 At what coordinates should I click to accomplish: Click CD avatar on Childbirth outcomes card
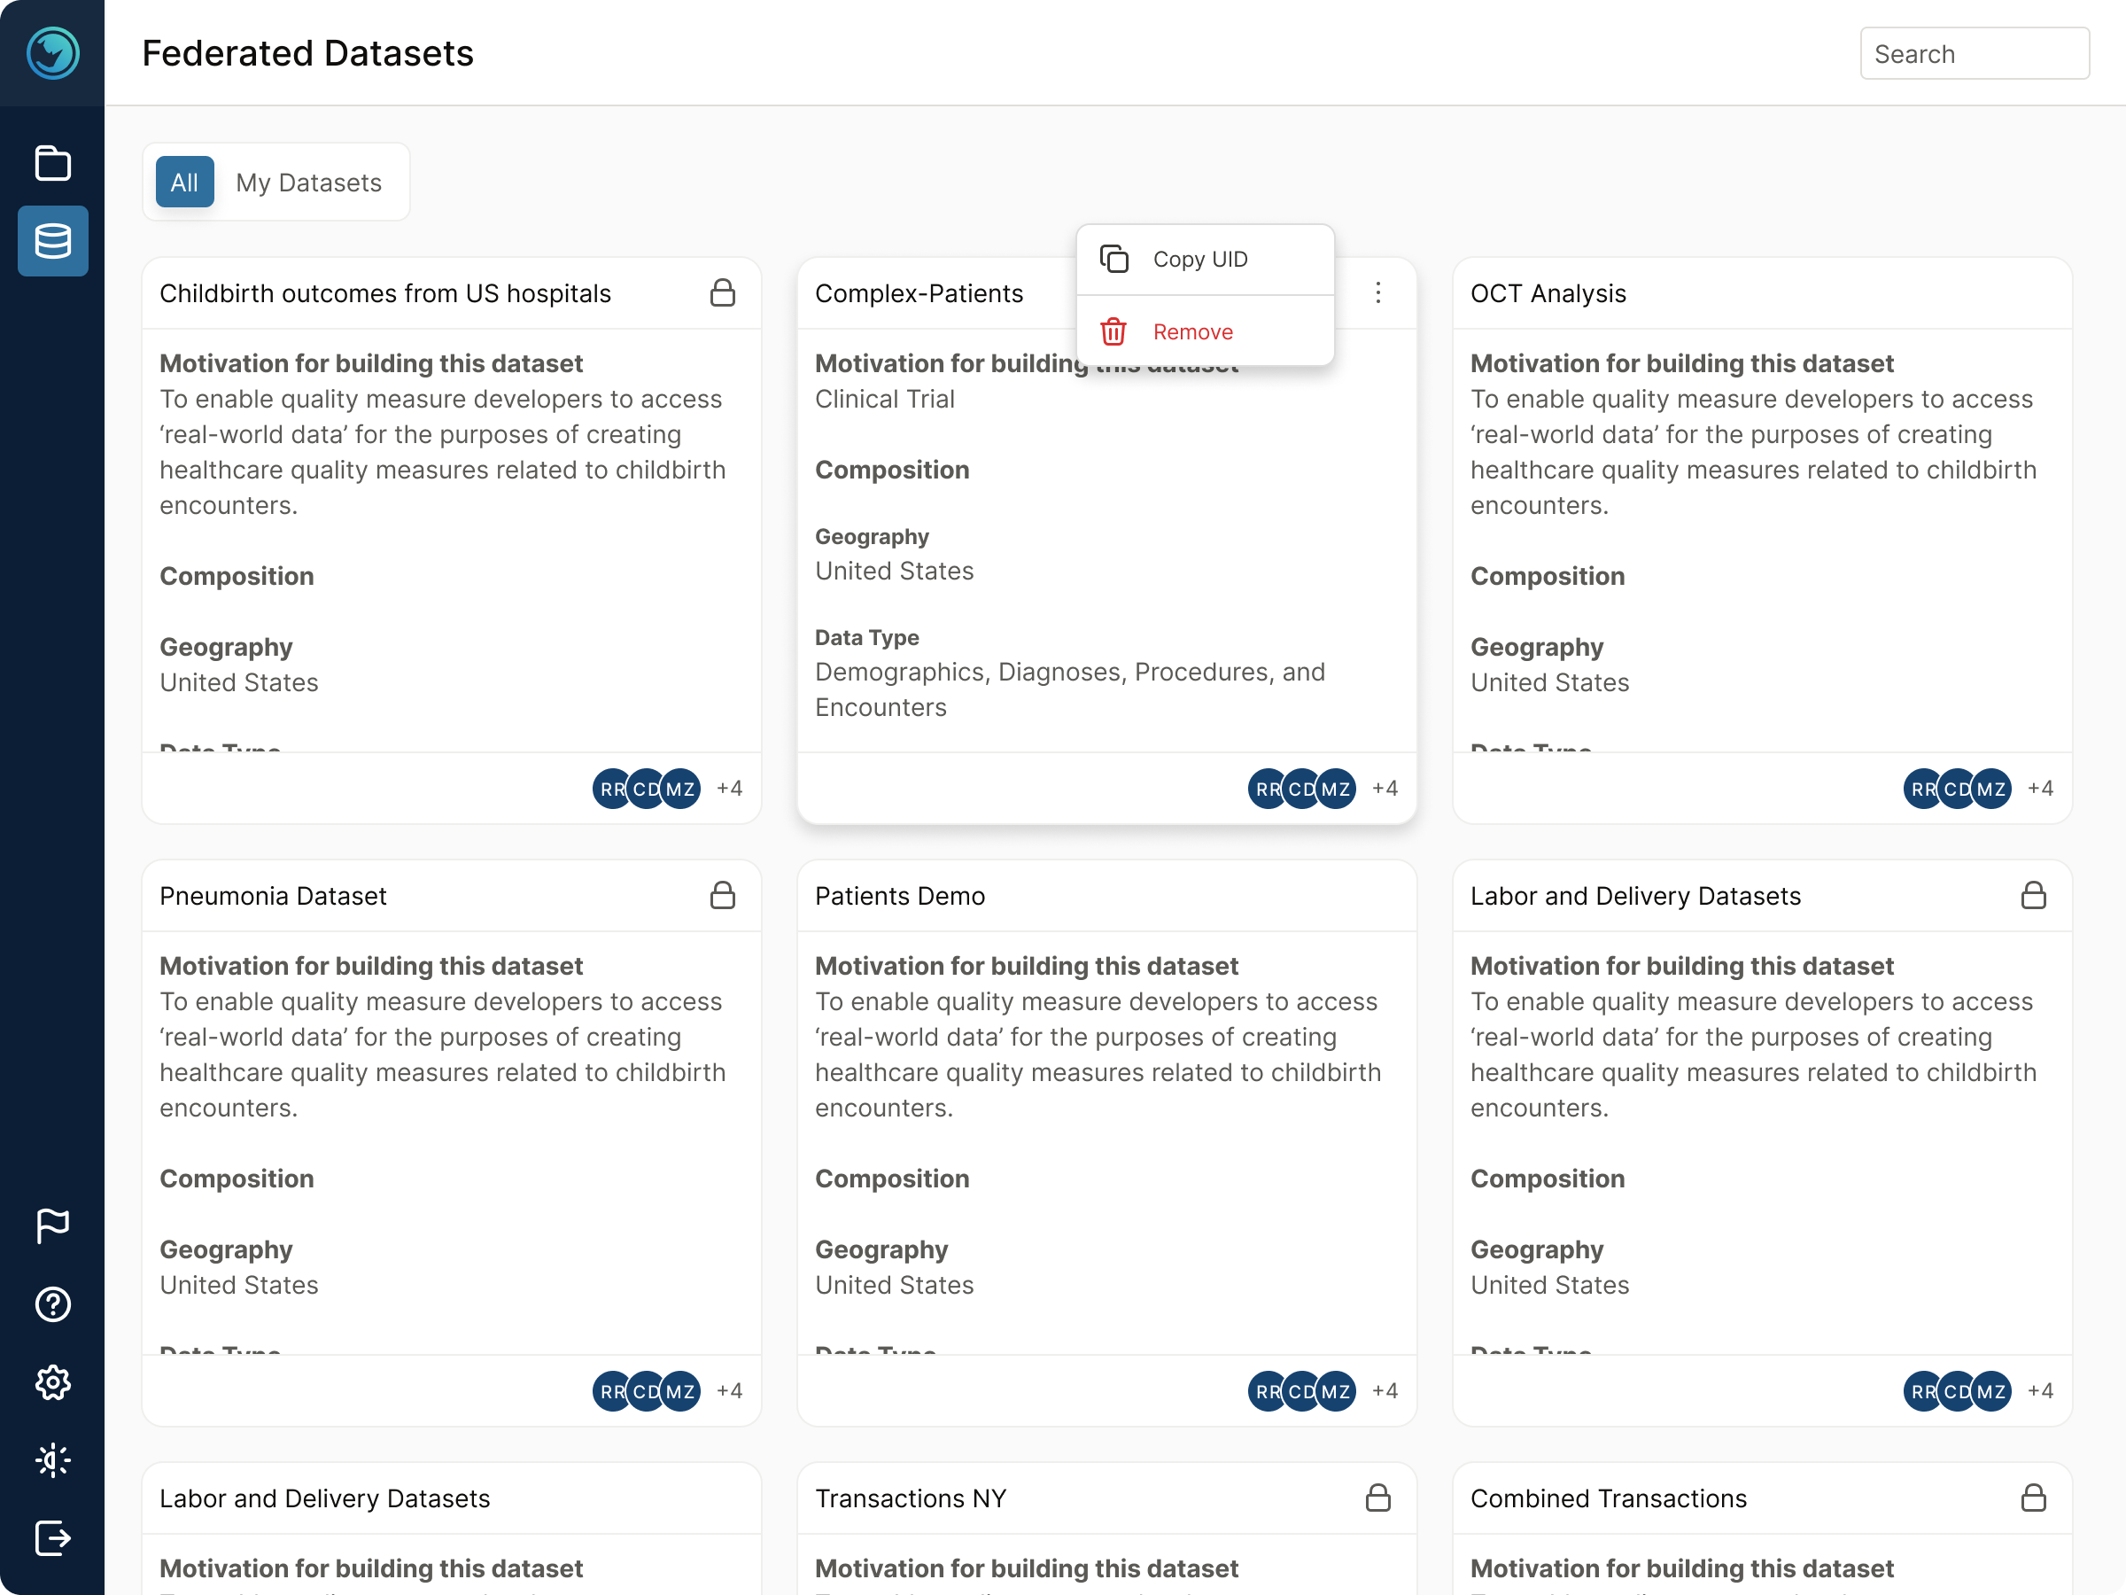[x=646, y=789]
